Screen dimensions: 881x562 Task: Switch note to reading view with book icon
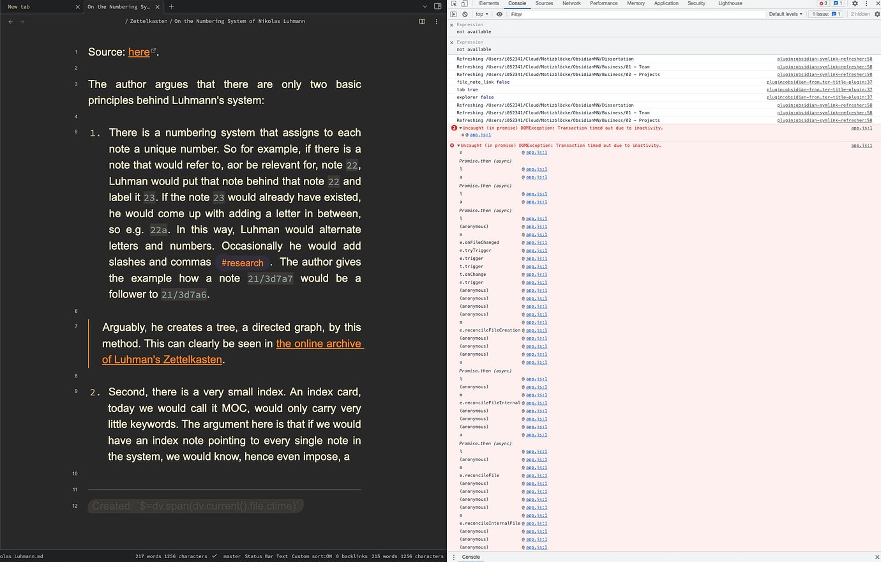click(x=422, y=21)
